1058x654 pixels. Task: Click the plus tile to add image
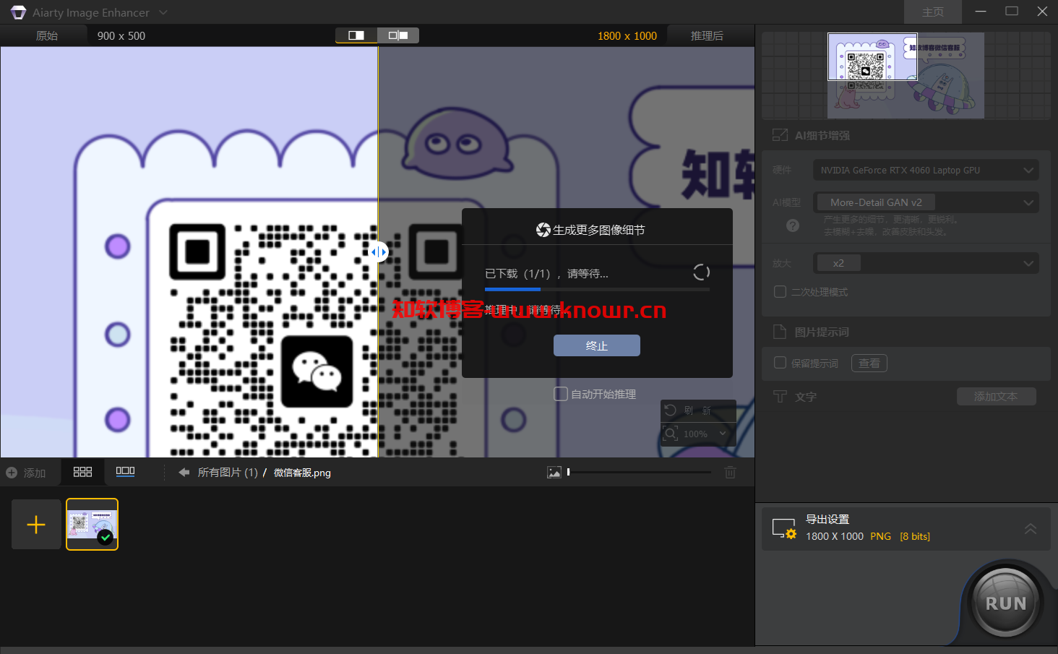[x=36, y=524]
